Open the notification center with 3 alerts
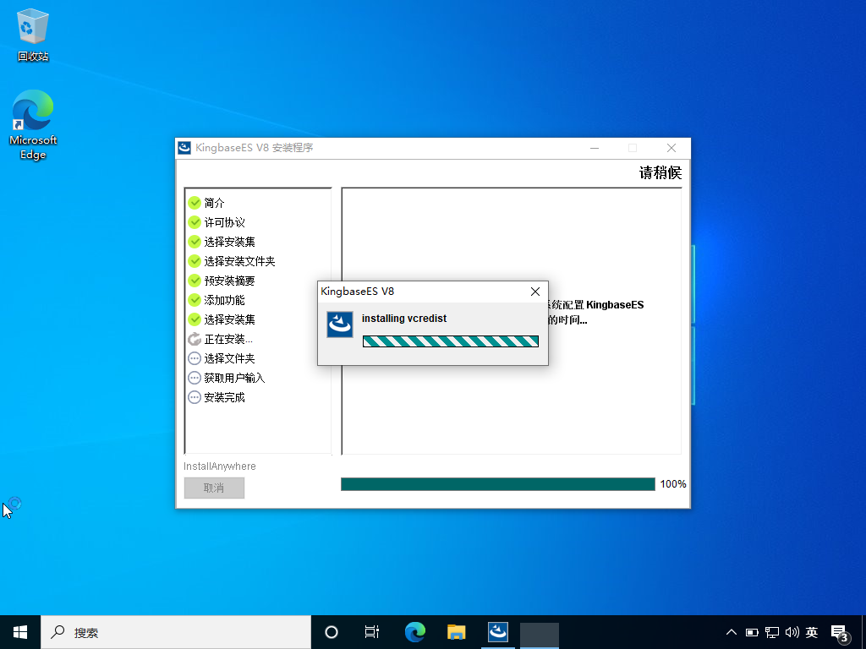Screen dimensions: 866x649 click(840, 633)
